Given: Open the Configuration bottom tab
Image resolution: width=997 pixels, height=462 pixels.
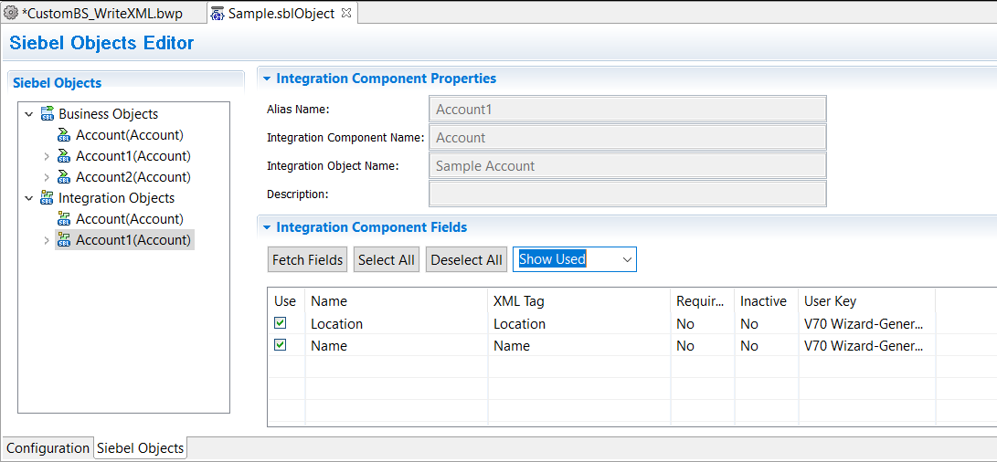Looking at the screenshot, I should tap(48, 448).
